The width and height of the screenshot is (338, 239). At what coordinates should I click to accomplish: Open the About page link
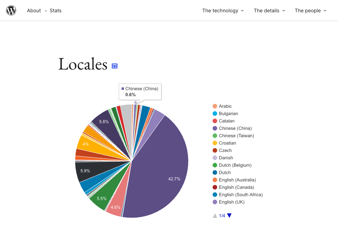[34, 11]
